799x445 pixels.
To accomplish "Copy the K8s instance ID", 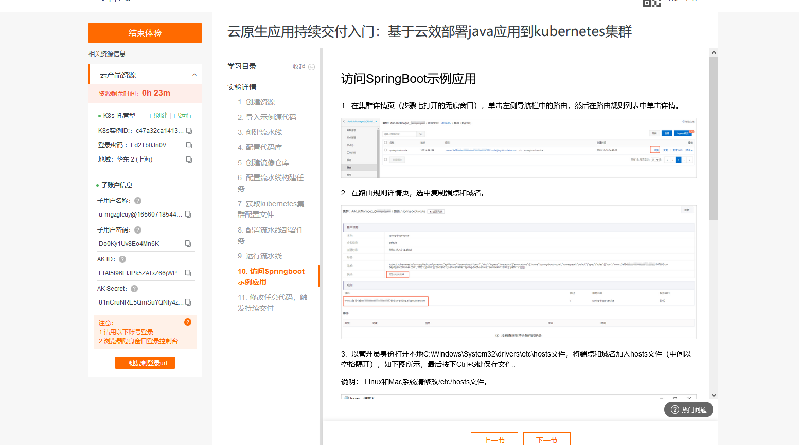I will (189, 131).
